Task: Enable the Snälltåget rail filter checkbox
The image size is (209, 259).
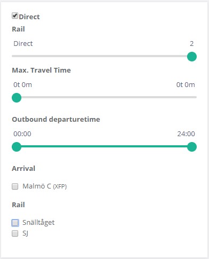Action: (15, 223)
